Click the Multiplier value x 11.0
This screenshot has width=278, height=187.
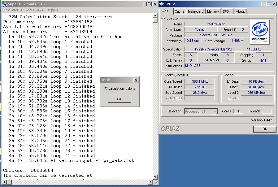tap(199, 87)
